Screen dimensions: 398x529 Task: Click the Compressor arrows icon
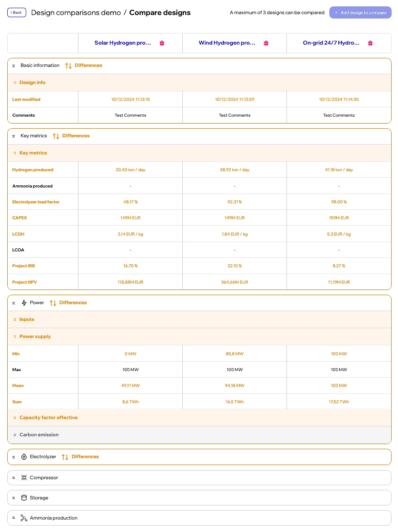pyautogui.click(x=24, y=478)
